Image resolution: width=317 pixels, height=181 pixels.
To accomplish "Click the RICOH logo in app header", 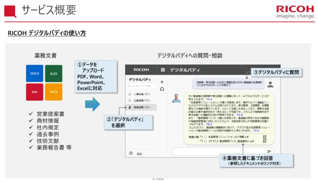I will pos(141,70).
